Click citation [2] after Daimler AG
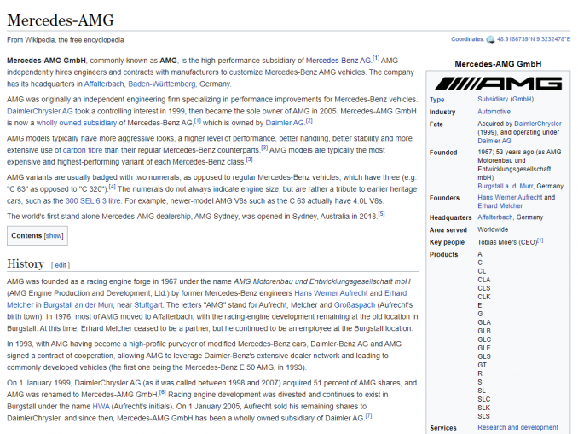 [309, 120]
